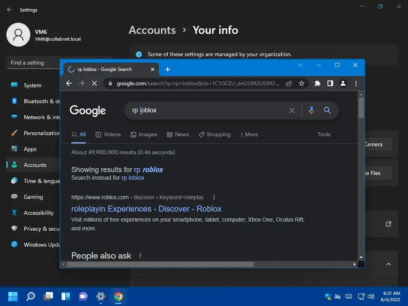408x306 pixels.
Task: Open taskbar Search
Action: pyautogui.click(x=30, y=296)
